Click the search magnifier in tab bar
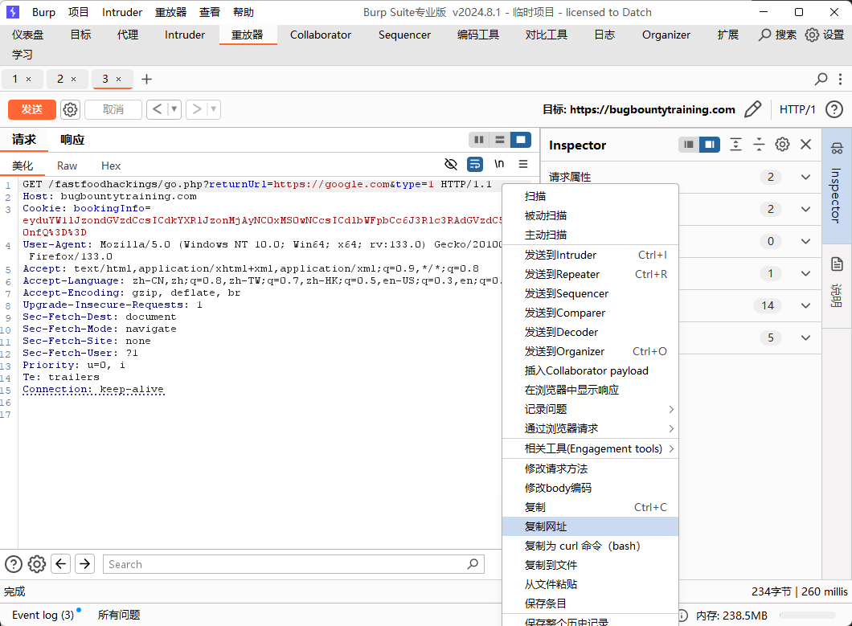This screenshot has width=852, height=626. tap(821, 80)
